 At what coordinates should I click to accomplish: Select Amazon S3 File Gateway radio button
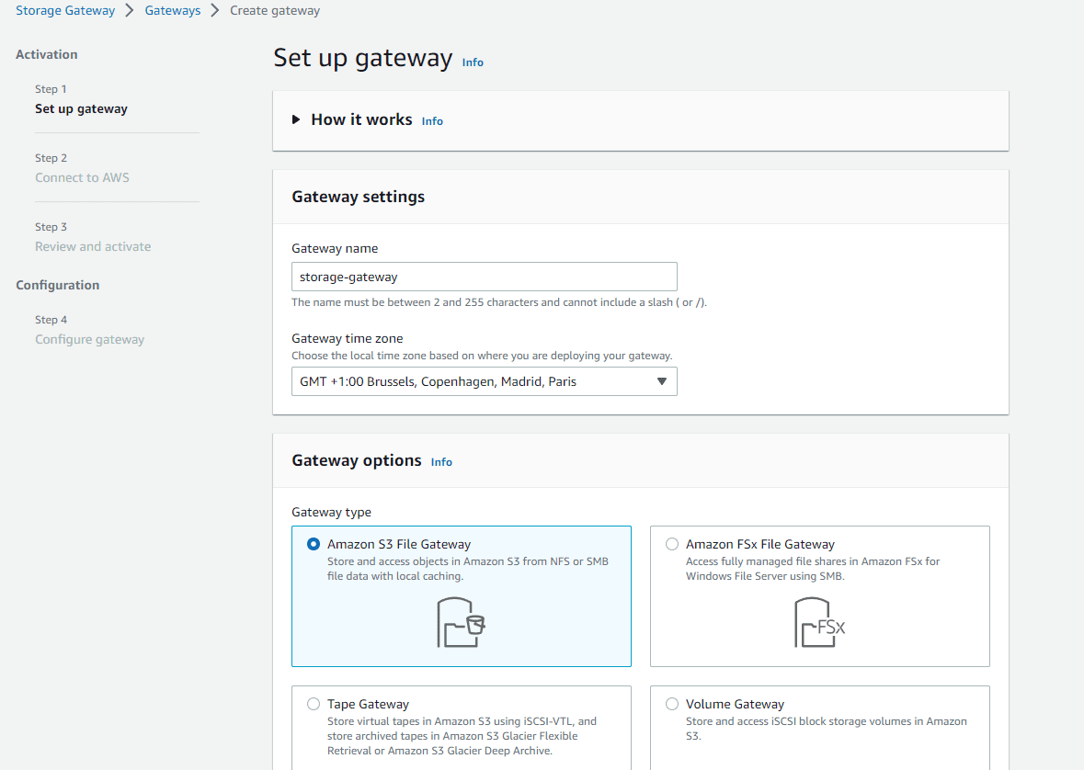[x=314, y=544]
